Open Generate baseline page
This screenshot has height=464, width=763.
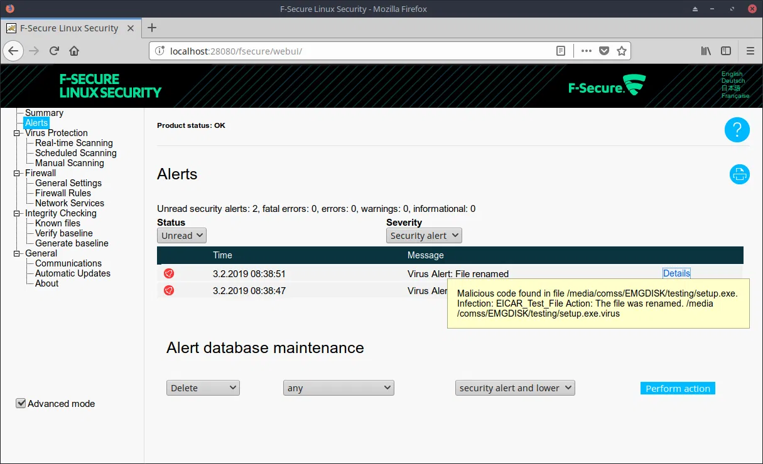point(72,243)
